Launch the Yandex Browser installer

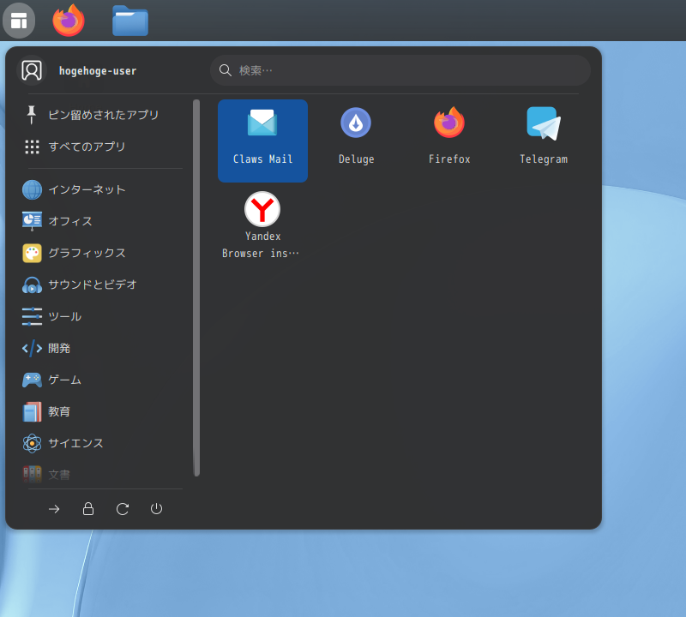[x=262, y=223]
